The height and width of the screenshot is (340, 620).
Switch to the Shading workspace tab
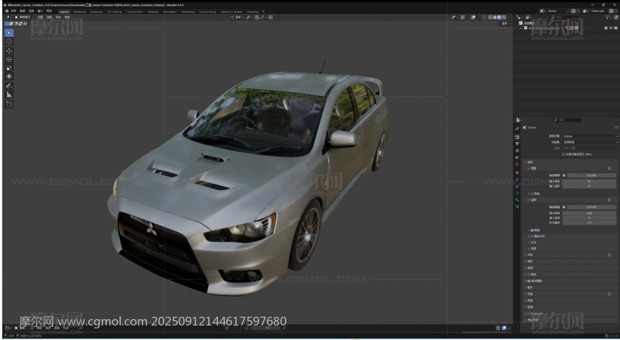(153, 12)
